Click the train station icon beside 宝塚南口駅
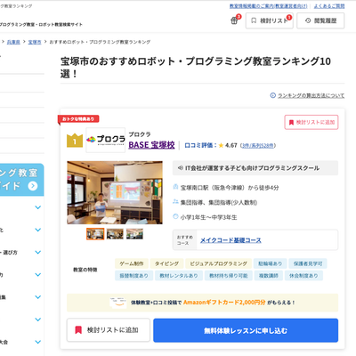 [x=175, y=187]
